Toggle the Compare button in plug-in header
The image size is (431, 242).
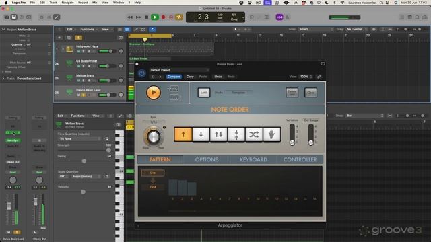tap(174, 77)
